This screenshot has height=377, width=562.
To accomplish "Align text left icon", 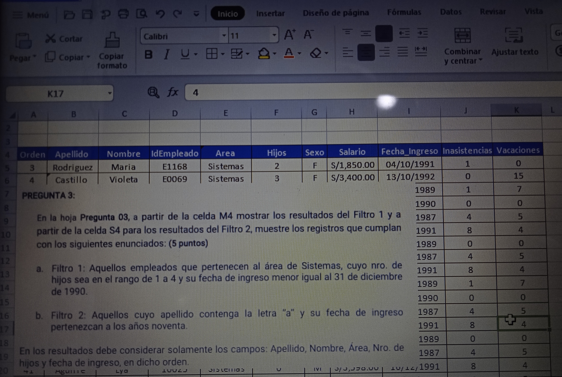I will click(x=348, y=52).
